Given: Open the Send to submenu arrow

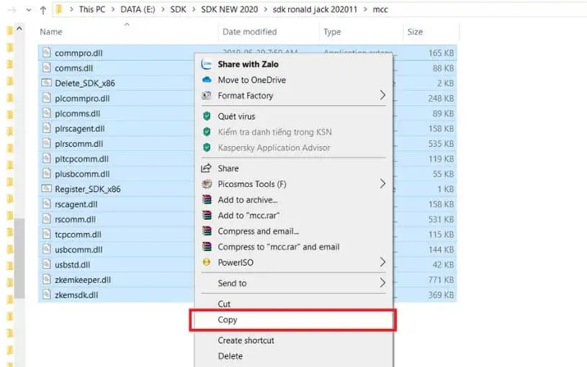Looking at the screenshot, I should coord(382,284).
